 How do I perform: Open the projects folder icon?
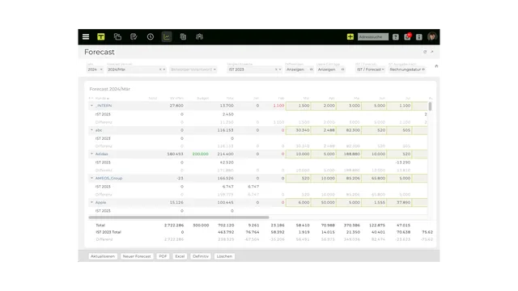point(117,36)
